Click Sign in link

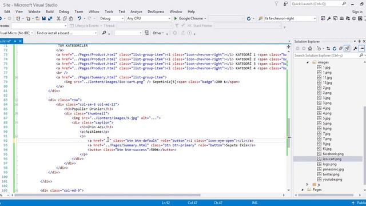click(x=357, y=11)
